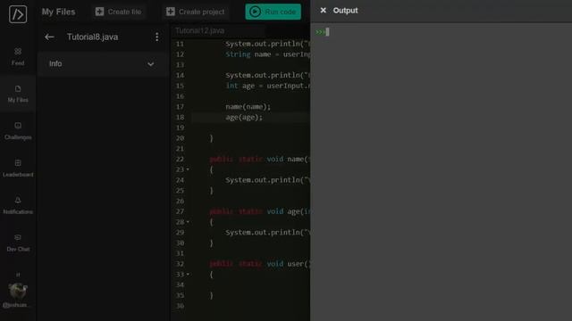Open the Dev Chat section

click(x=18, y=243)
